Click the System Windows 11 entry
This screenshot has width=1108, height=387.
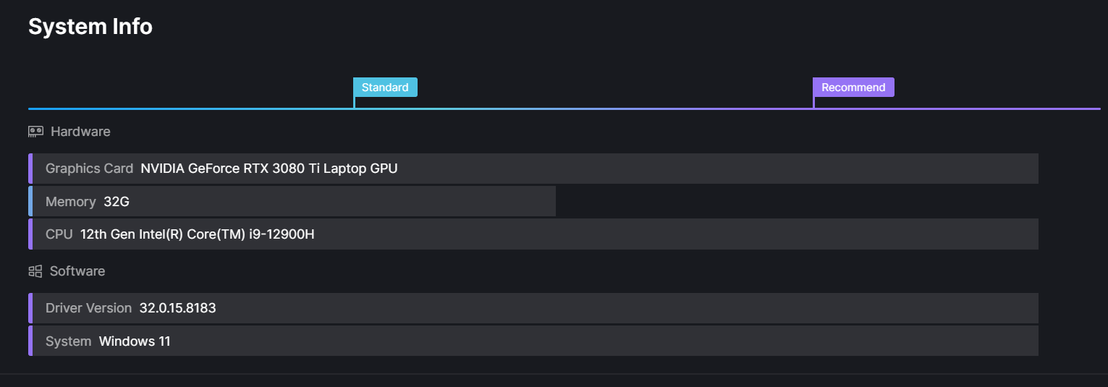[135, 341]
